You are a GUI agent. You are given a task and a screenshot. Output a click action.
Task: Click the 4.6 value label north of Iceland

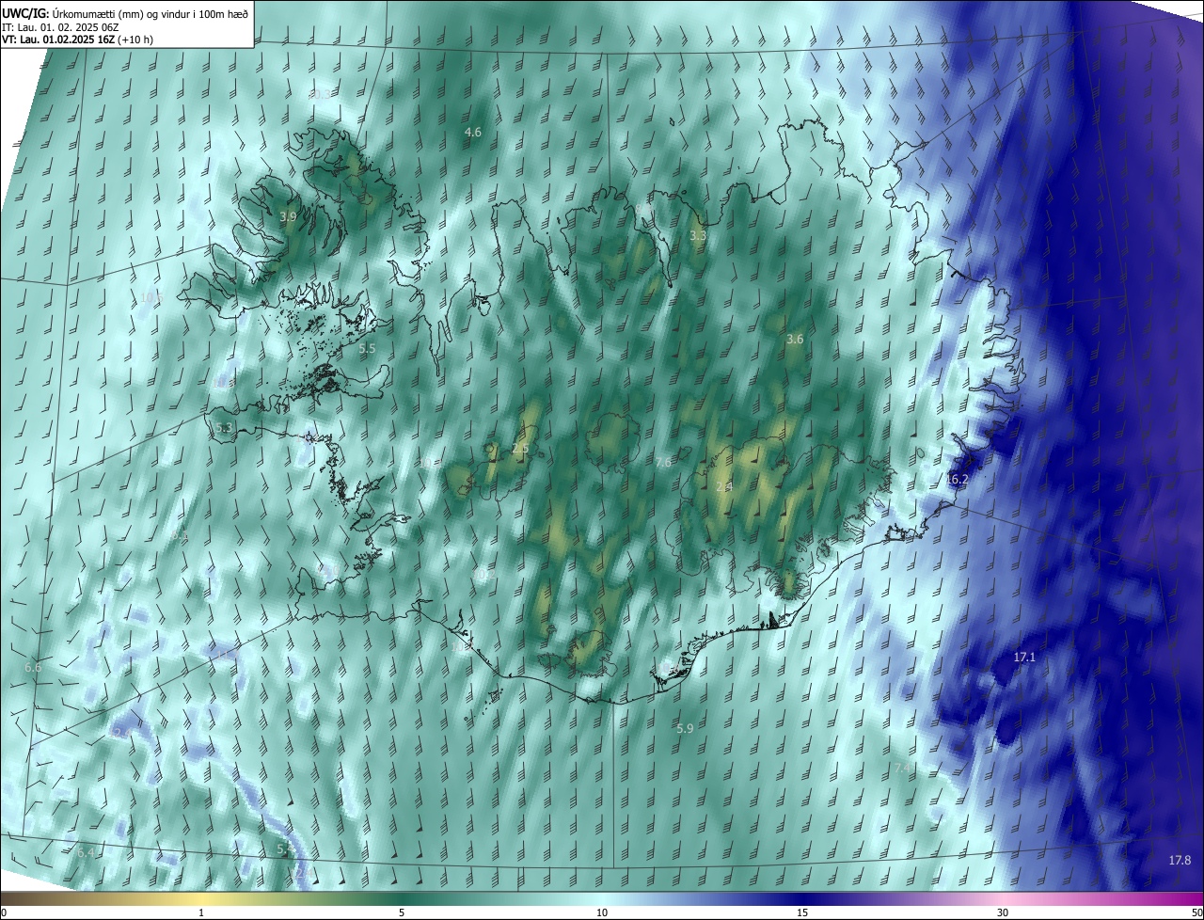pos(473,133)
